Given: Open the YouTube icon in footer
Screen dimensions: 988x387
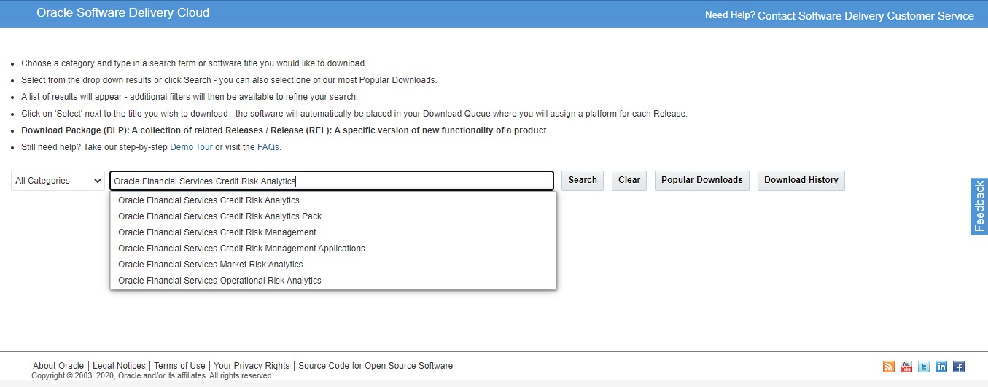Looking at the screenshot, I should tap(906, 367).
